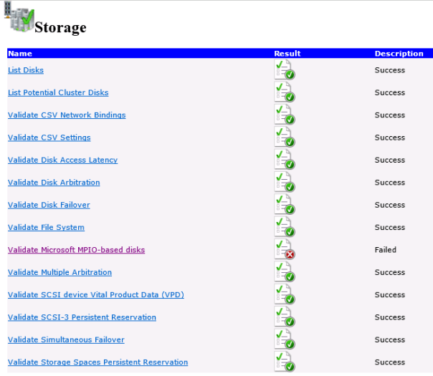Click the Result column header
The width and height of the screenshot is (433, 376).
(287, 54)
